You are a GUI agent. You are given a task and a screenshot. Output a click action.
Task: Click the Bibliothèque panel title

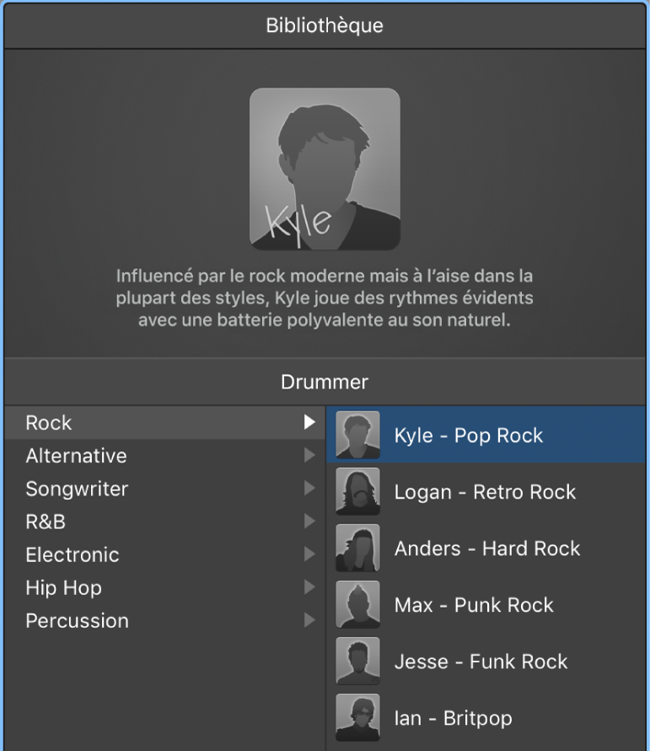click(x=325, y=25)
